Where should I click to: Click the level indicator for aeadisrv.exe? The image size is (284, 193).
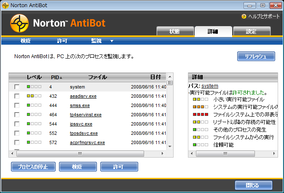point(34,96)
